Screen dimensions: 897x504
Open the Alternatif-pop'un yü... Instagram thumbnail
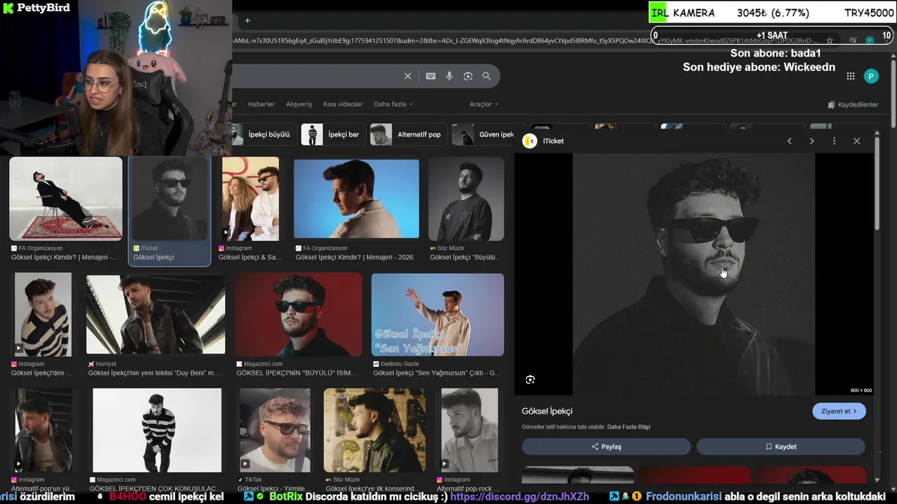(43, 430)
